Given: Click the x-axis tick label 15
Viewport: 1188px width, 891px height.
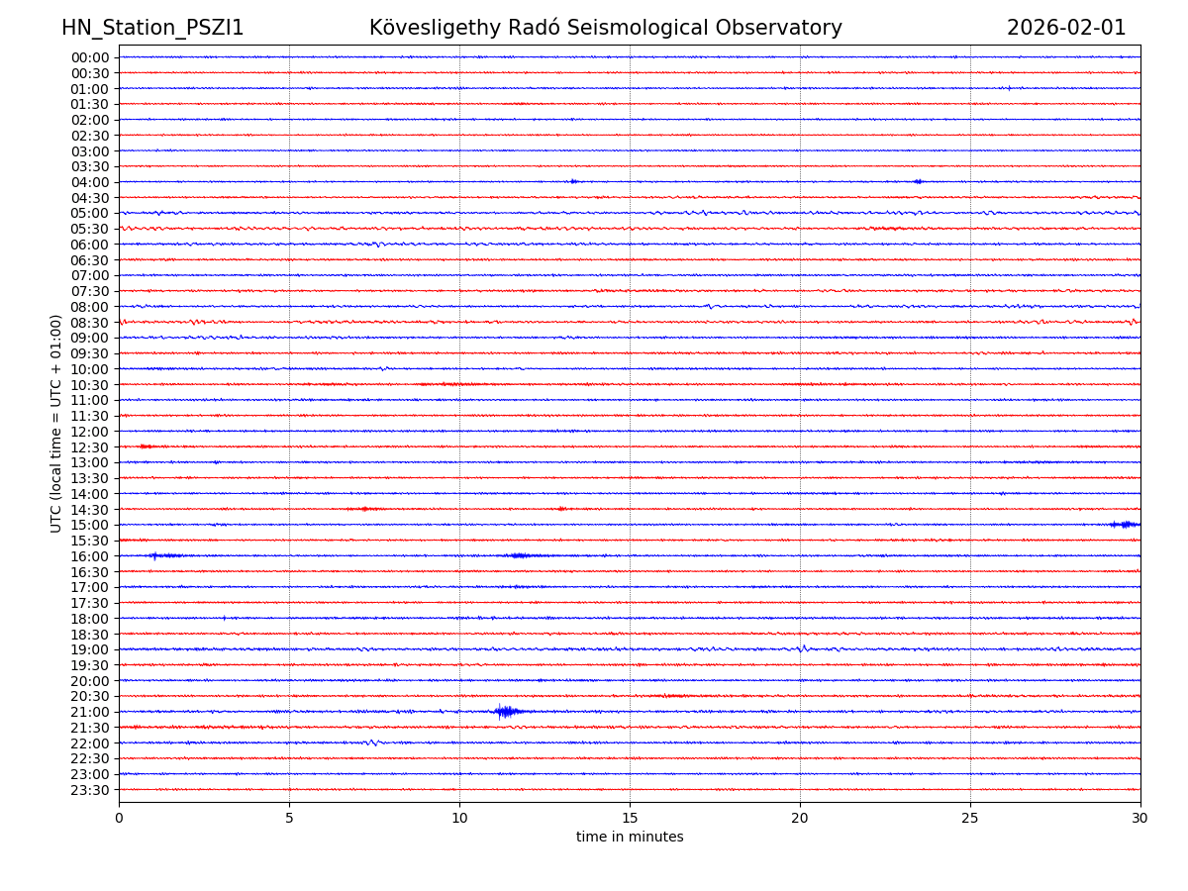Looking at the screenshot, I should pyautogui.click(x=630, y=818).
